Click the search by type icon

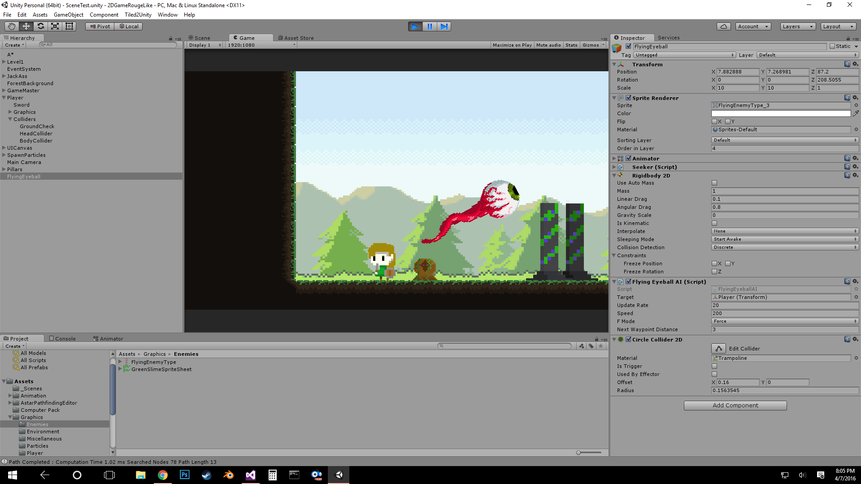click(582, 346)
